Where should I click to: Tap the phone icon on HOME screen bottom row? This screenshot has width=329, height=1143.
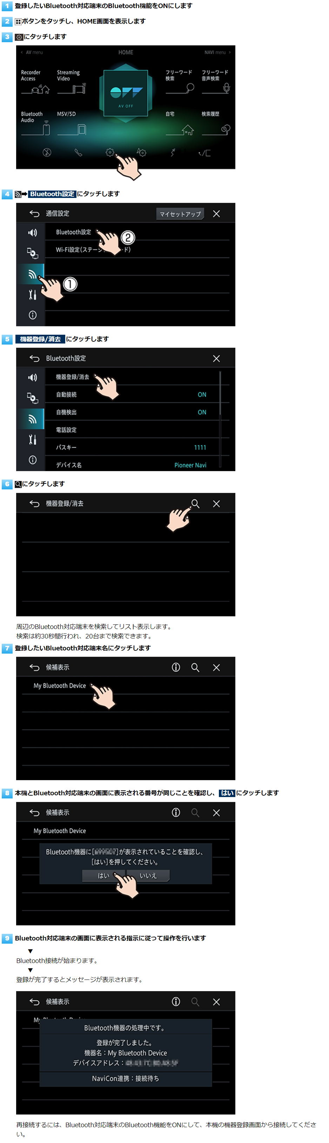78,152
